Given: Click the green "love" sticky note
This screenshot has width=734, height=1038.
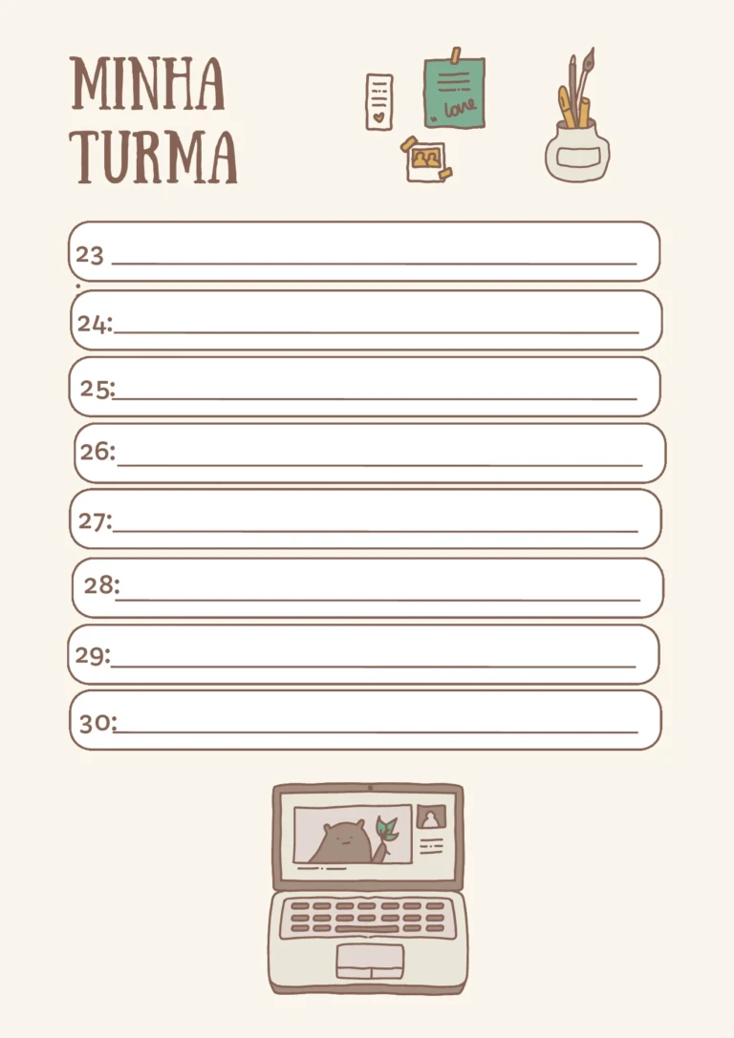Looking at the screenshot, I should 454,93.
